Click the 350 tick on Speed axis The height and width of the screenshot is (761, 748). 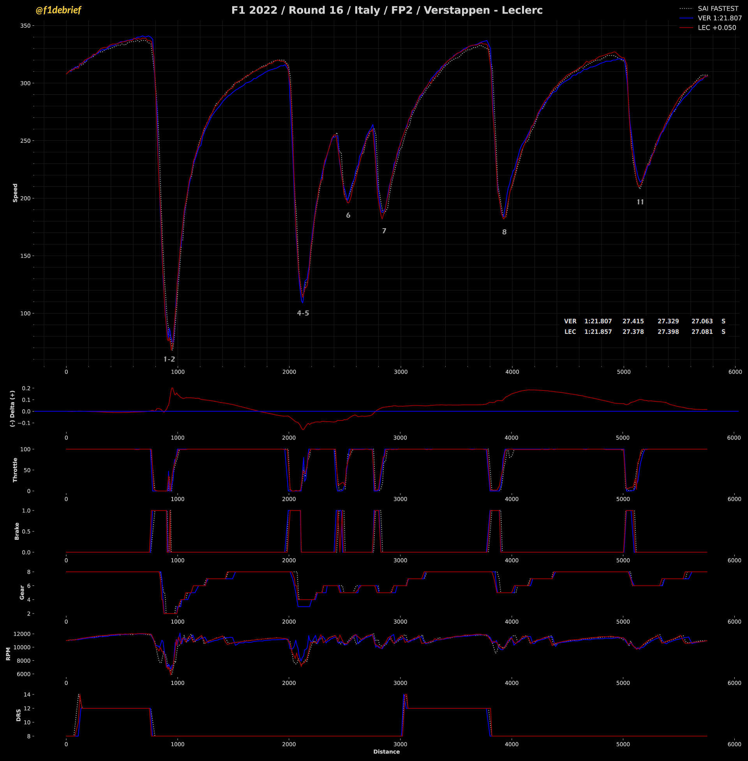tap(25, 26)
